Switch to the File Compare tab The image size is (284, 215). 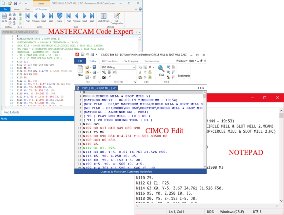tap(131, 61)
